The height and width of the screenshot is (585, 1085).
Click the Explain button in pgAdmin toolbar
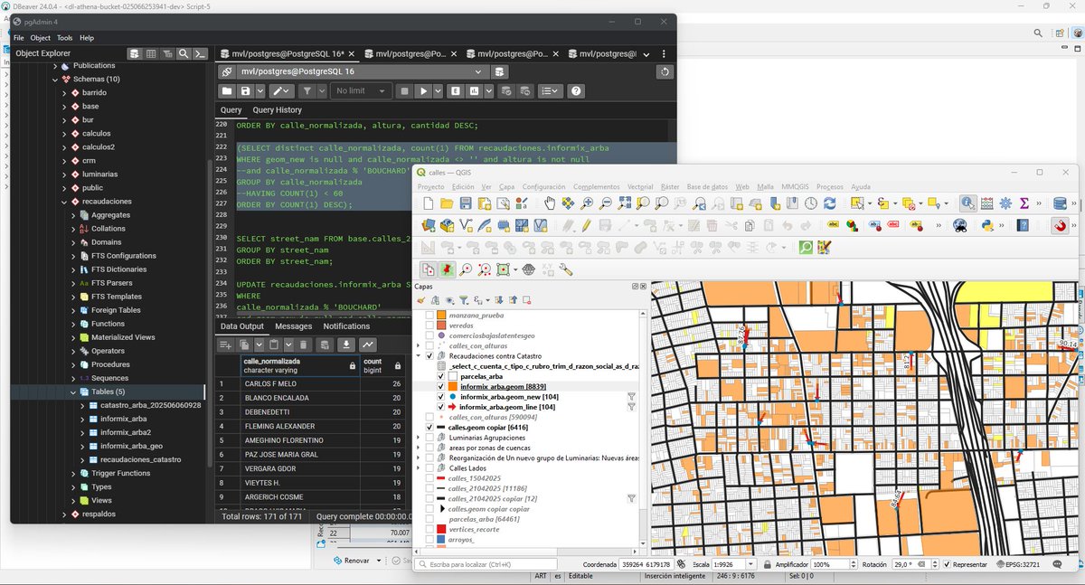point(456,91)
